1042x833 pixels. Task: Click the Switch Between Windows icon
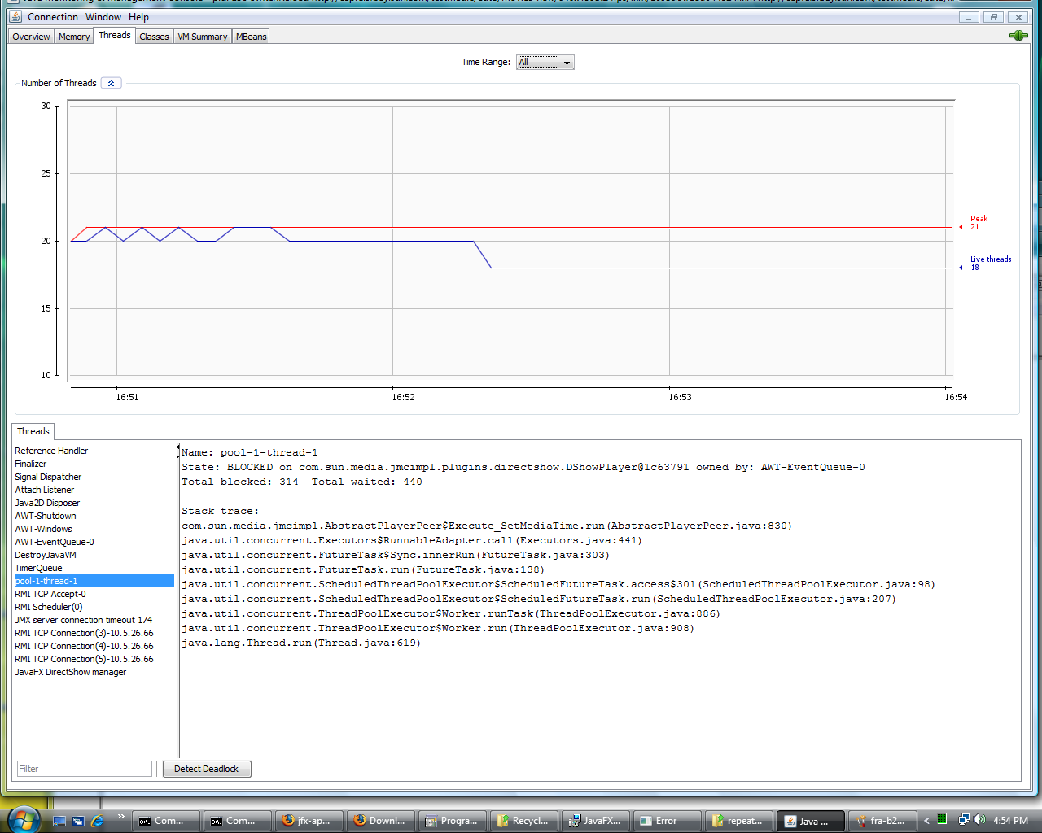[78, 821]
